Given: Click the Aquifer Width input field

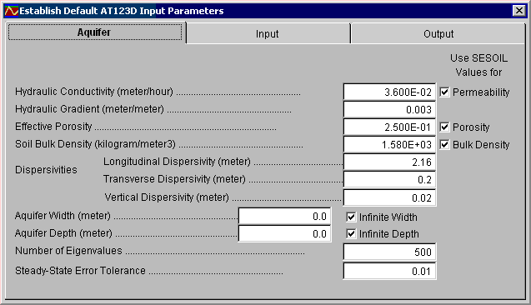Looking at the screenshot, I should [x=285, y=217].
